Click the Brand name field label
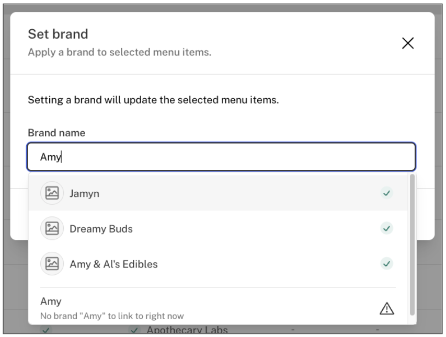 click(x=56, y=133)
